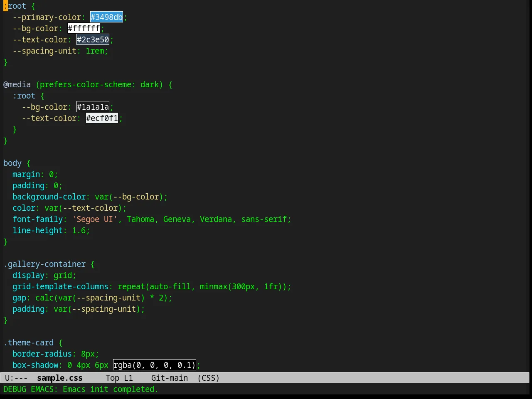
Task: Click the Tahoma font name
Action: (140, 219)
